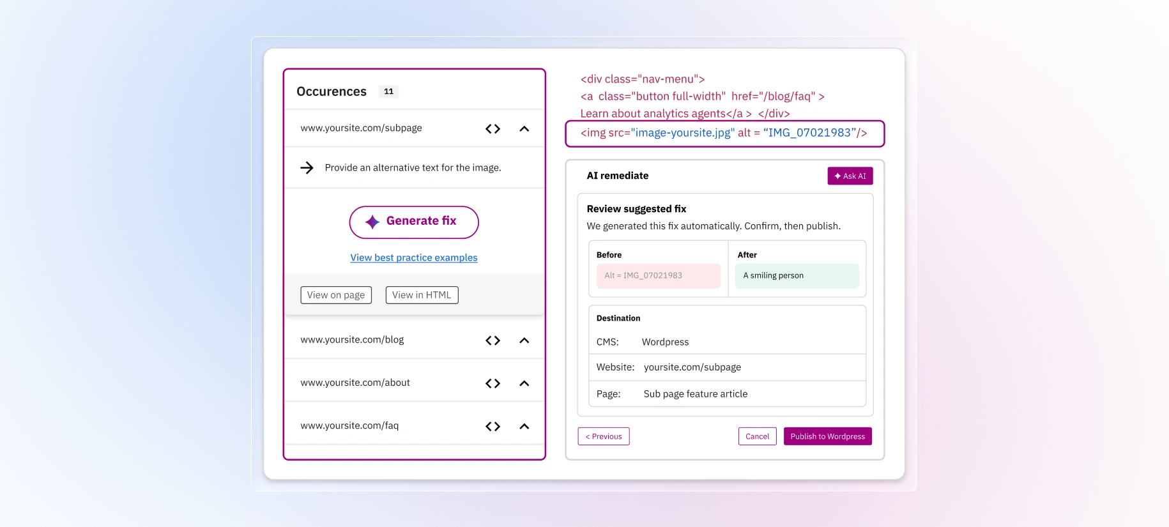Click code icon for www.yoursite.com/subpage
Image resolution: width=1169 pixels, height=527 pixels.
493,129
